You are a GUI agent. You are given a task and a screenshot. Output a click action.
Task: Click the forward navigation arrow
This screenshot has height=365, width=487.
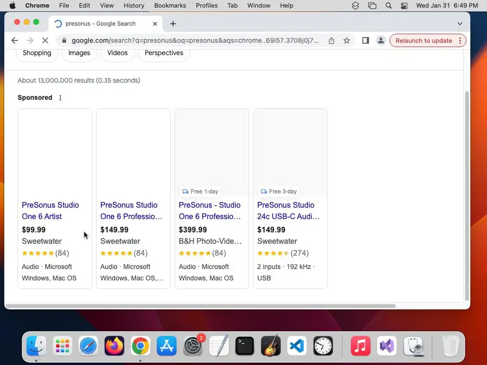click(30, 40)
